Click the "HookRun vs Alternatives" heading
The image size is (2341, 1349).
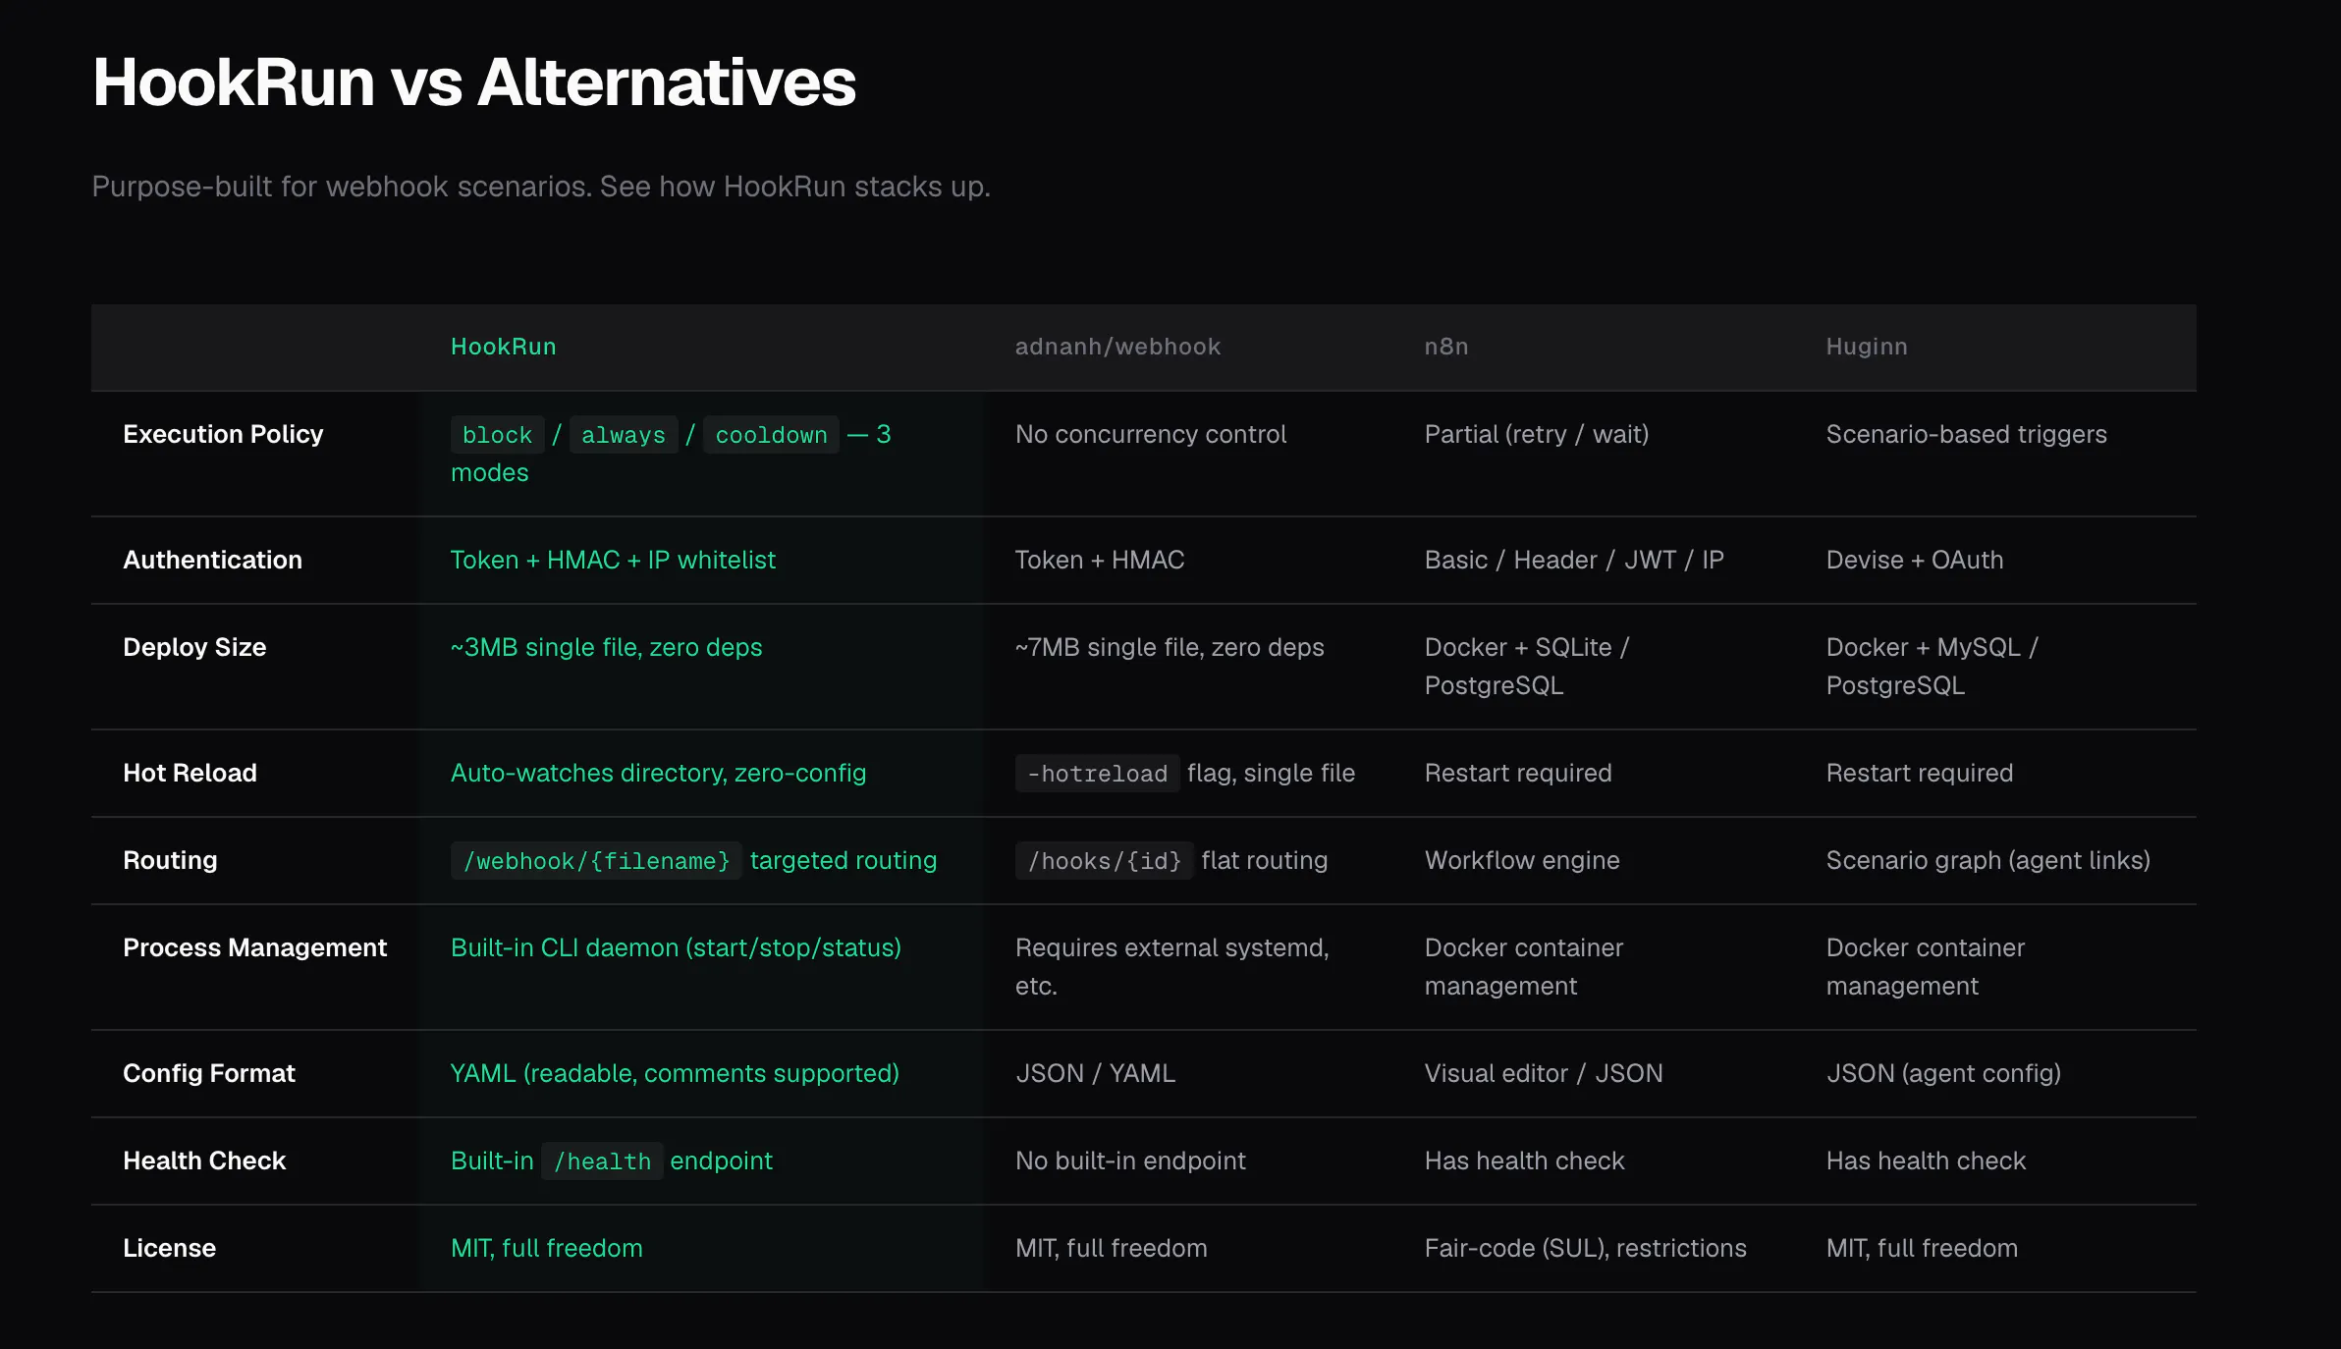click(474, 81)
